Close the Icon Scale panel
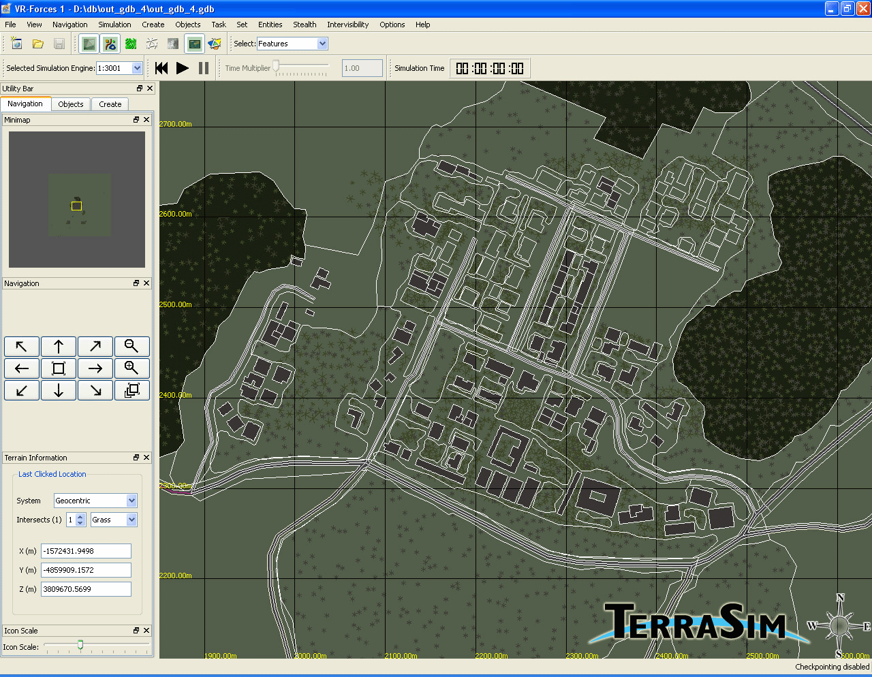Image resolution: width=872 pixels, height=677 pixels. (146, 631)
